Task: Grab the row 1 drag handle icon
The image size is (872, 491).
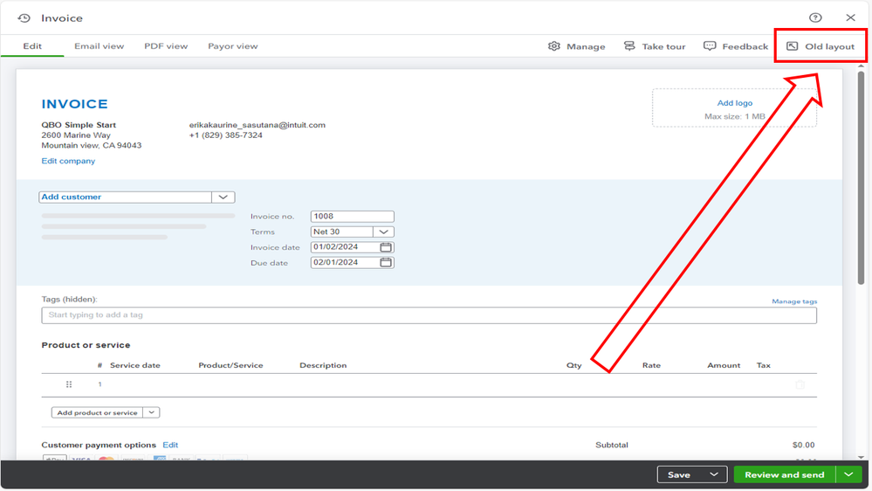Action: pyautogui.click(x=69, y=384)
